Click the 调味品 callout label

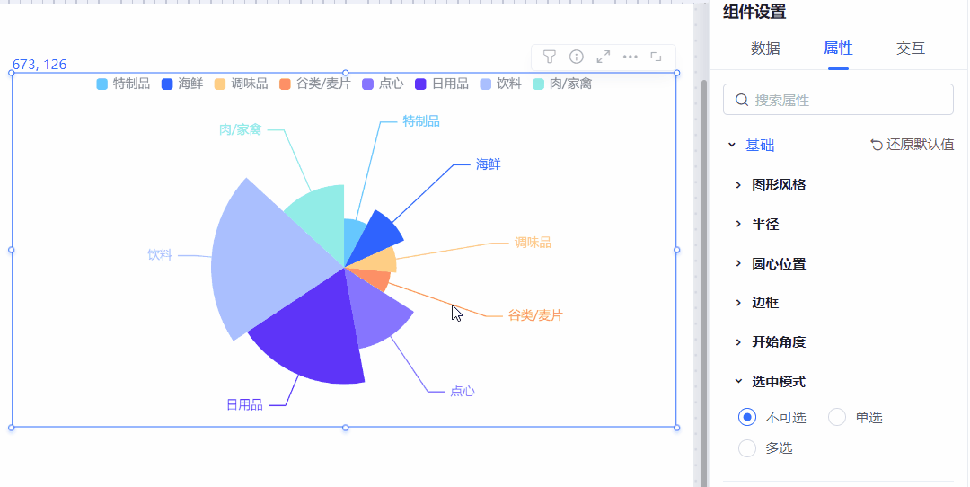pyautogui.click(x=533, y=243)
